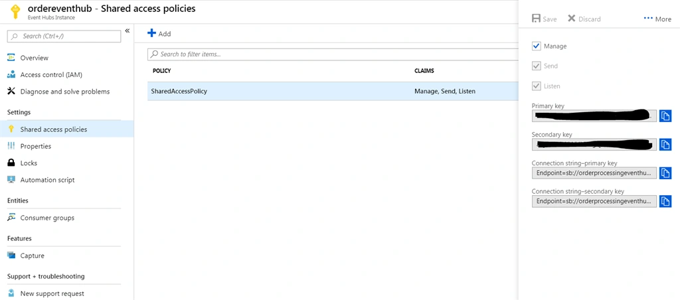The image size is (680, 300).
Task: Click the 'Manage, Send, Listen' claims cell
Action: tap(444, 92)
